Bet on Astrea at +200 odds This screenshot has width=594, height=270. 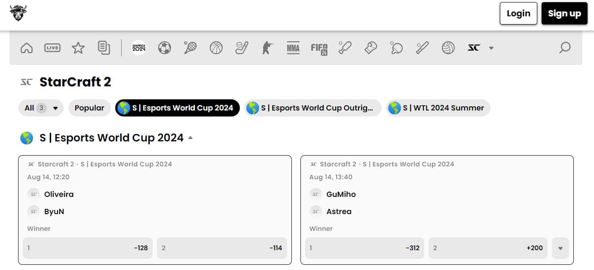pos(488,248)
